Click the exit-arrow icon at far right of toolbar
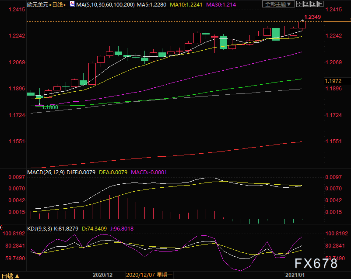This screenshot has width=351, height=279. point(320,4)
